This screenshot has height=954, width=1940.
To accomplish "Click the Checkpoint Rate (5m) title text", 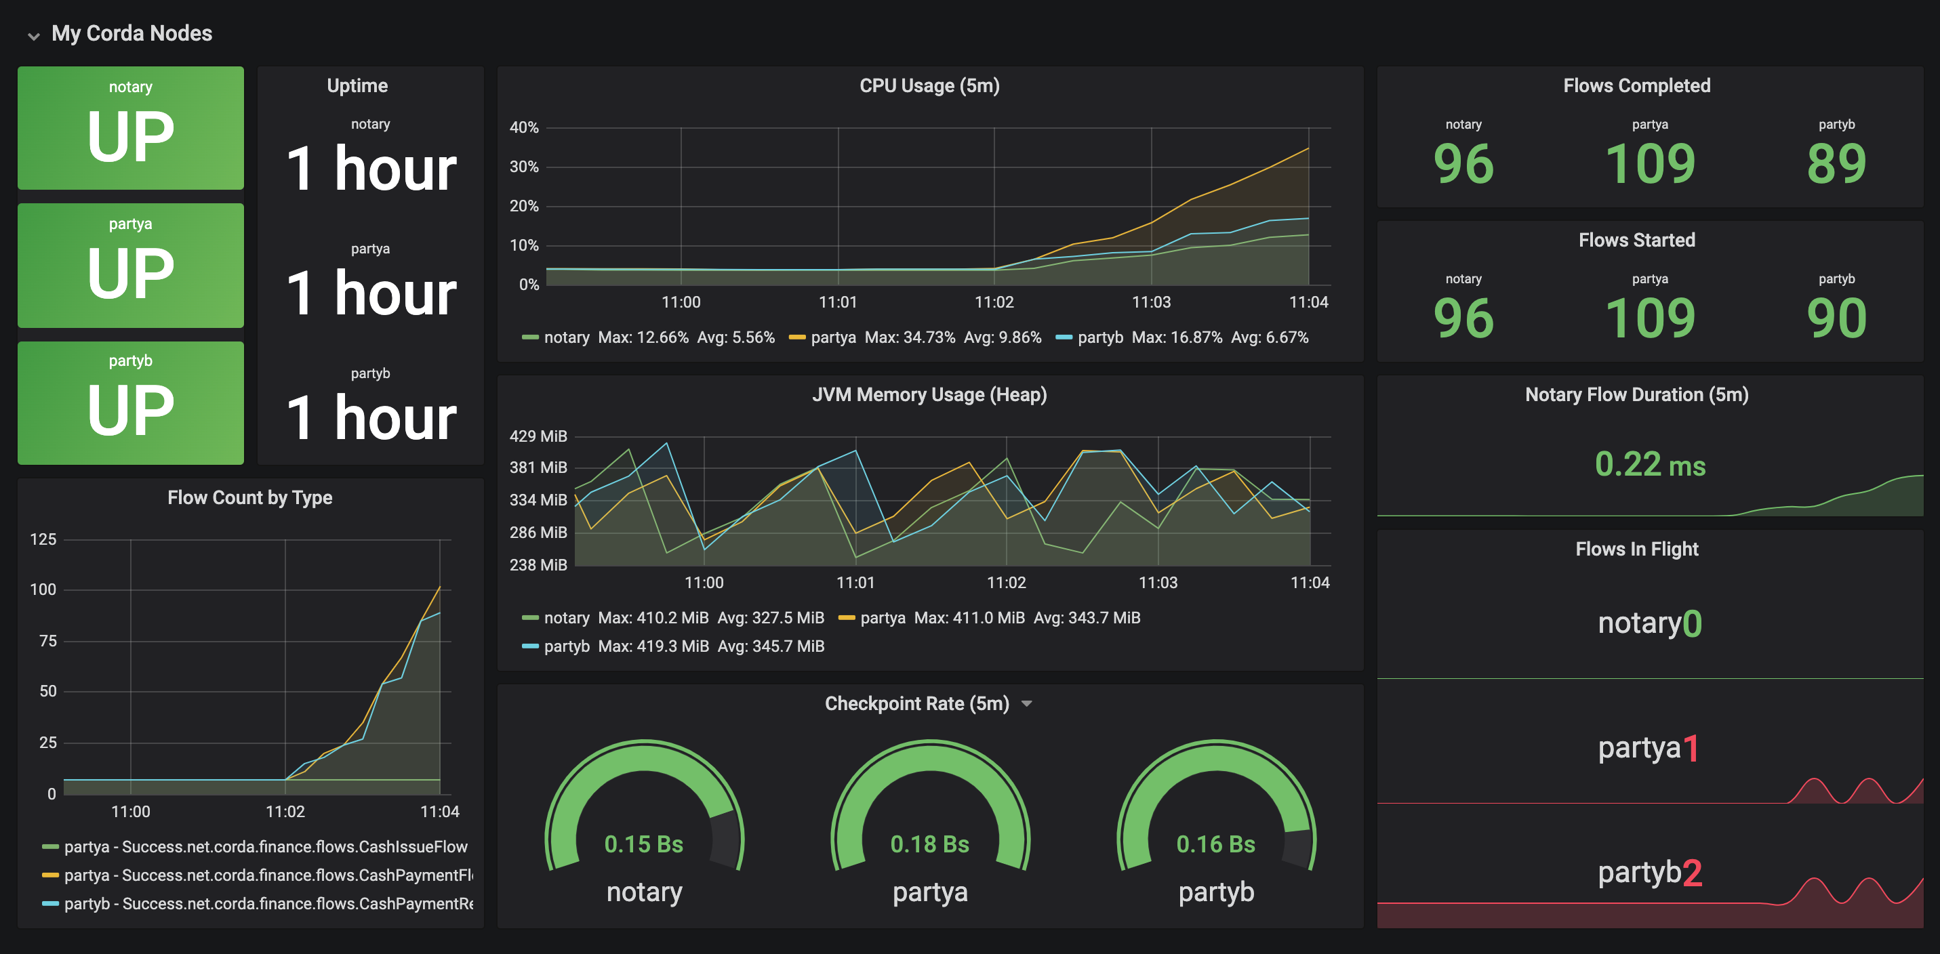I will tap(916, 703).
